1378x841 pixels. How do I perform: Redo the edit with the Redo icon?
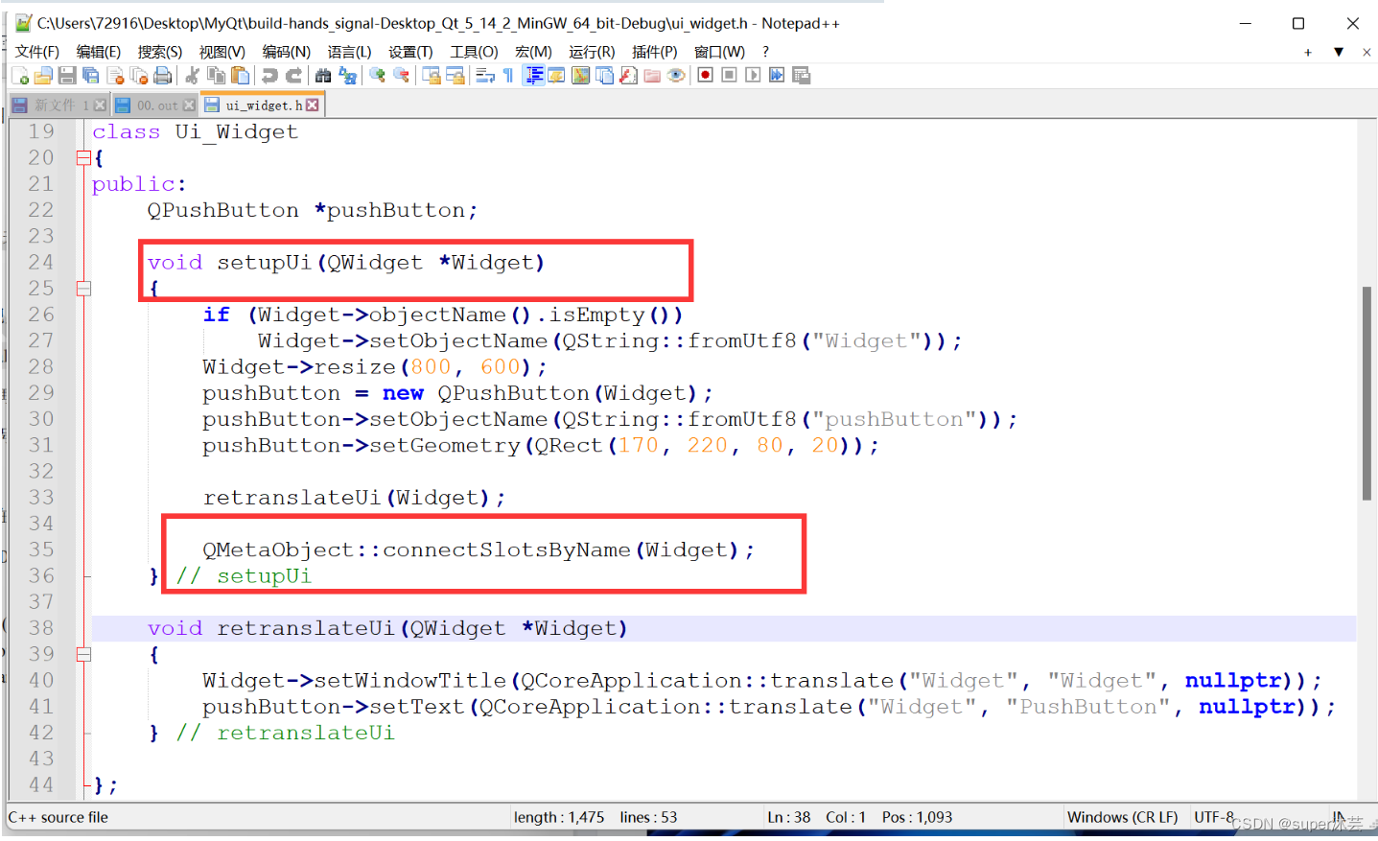click(294, 76)
